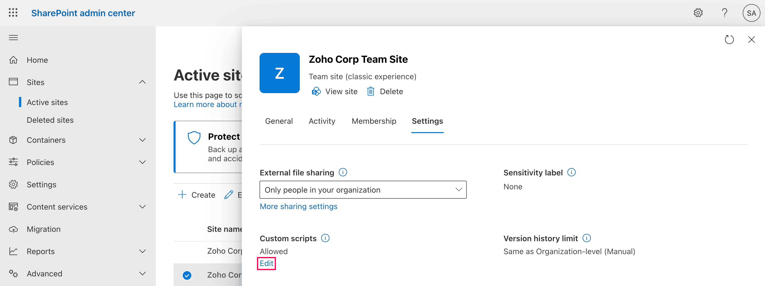This screenshot has width=765, height=286.
Task: Edit the Custom scripts setting
Action: [x=266, y=263]
